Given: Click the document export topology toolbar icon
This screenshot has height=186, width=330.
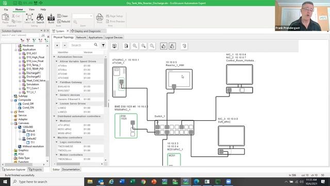Looking at the screenshot, I should [126, 46].
